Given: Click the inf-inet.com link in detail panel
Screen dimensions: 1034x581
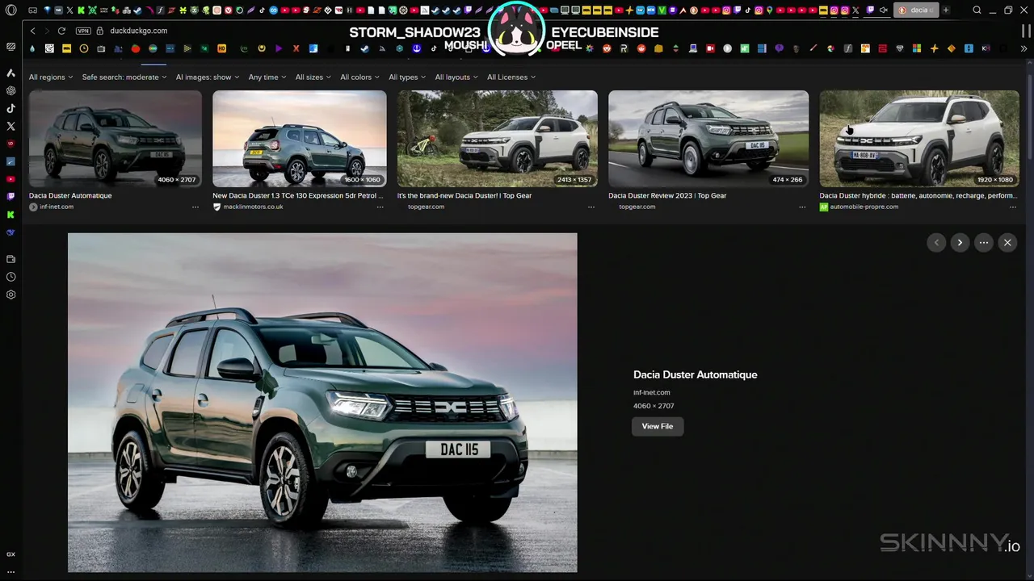Looking at the screenshot, I should tap(652, 392).
